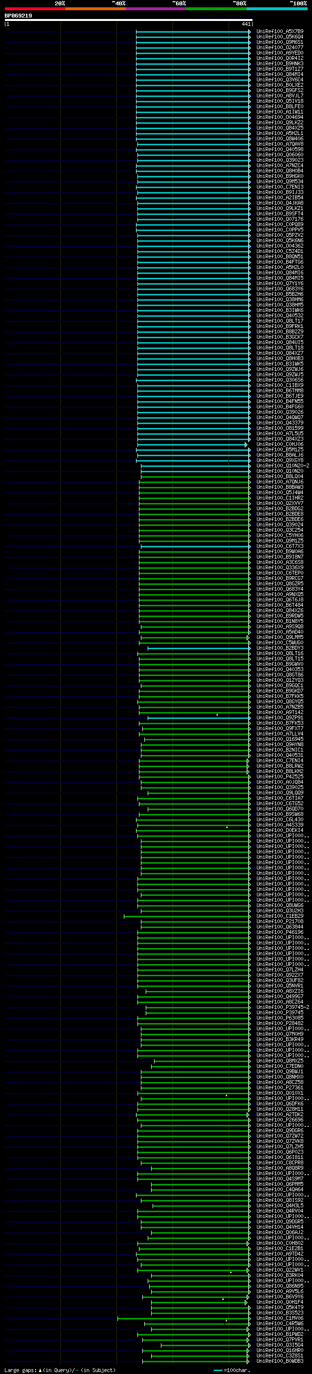Click the green ~80% identity legend segment
Screen dimensions: 312x1374
click(x=216, y=9)
